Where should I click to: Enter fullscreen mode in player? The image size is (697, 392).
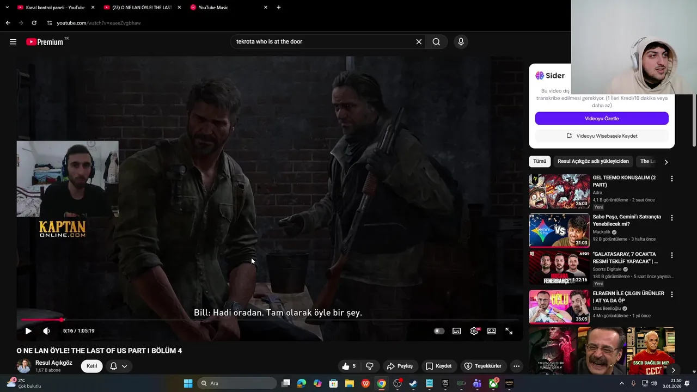(509, 330)
